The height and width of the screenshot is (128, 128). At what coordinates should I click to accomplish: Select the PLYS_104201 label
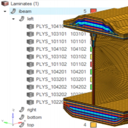coord(51,72)
